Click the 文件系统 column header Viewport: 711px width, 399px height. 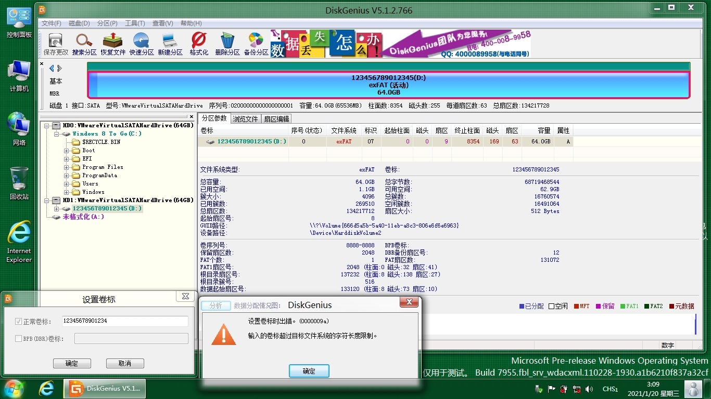[344, 130]
